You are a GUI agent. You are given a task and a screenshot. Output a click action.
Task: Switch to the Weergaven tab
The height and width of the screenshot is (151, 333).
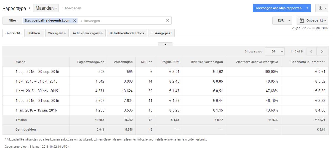57,33
